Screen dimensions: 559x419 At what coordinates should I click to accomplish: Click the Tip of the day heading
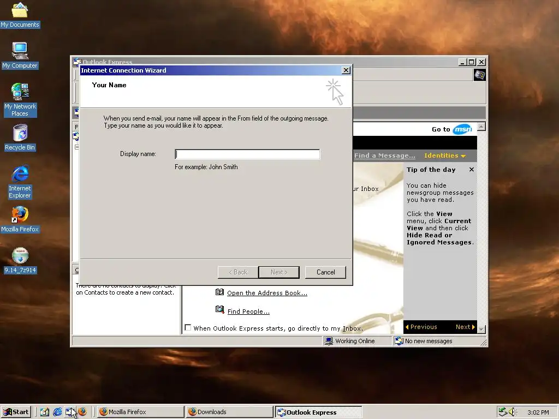(431, 170)
